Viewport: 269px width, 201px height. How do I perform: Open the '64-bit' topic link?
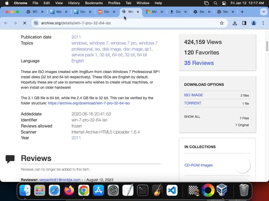click(x=117, y=55)
